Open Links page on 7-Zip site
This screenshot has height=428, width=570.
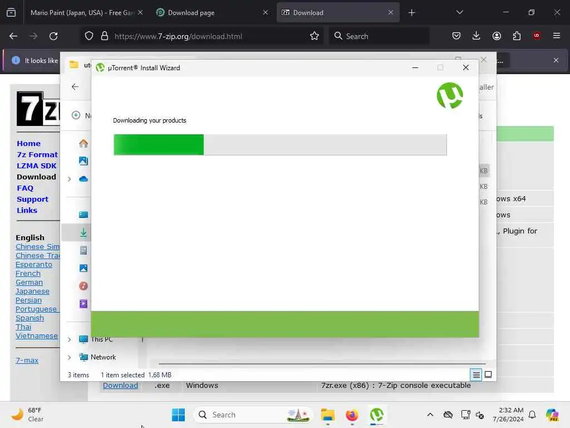27,210
